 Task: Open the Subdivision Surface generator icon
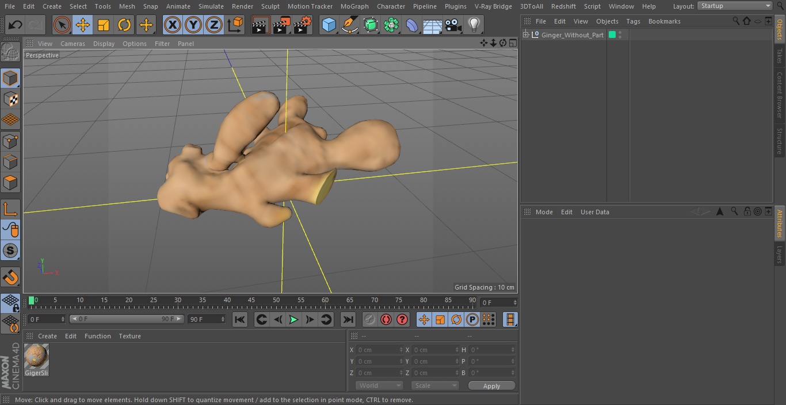click(x=371, y=25)
